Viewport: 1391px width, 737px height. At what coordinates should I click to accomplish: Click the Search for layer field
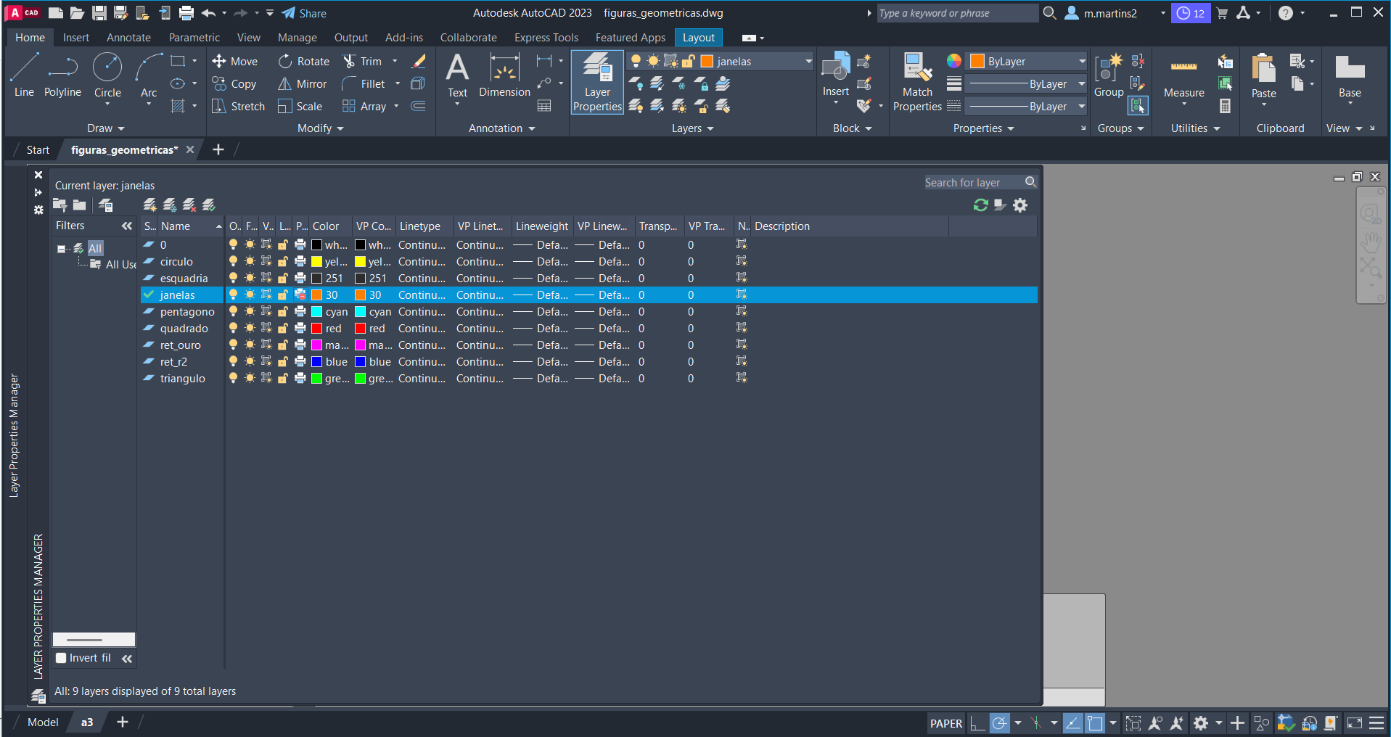(974, 183)
